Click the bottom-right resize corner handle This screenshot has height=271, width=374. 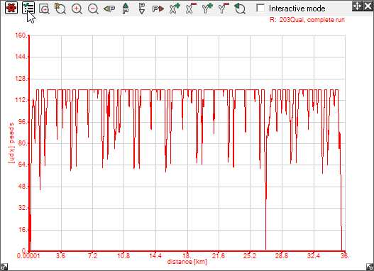[x=370, y=267]
